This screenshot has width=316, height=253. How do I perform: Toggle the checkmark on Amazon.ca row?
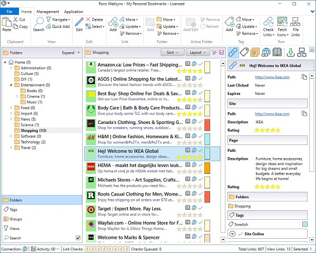pyautogui.click(x=201, y=64)
